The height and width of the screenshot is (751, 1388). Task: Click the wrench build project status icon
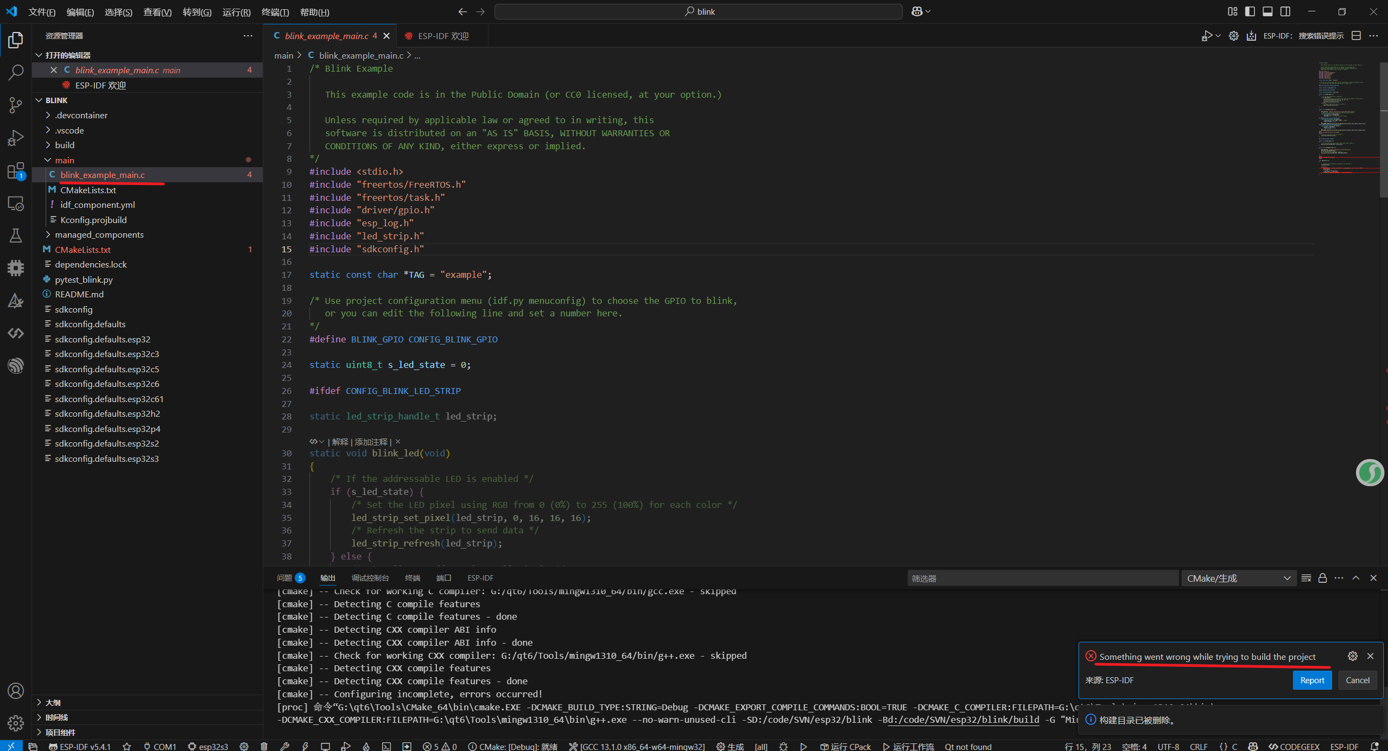coord(284,747)
